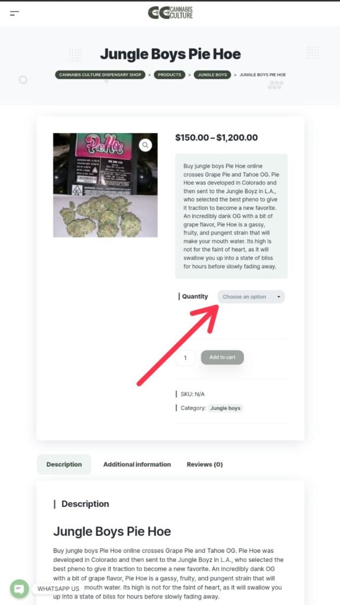Screen dimensions: 340x605
Task: Click the $150.00 – $1,200.00 price text
Action: pos(216,138)
